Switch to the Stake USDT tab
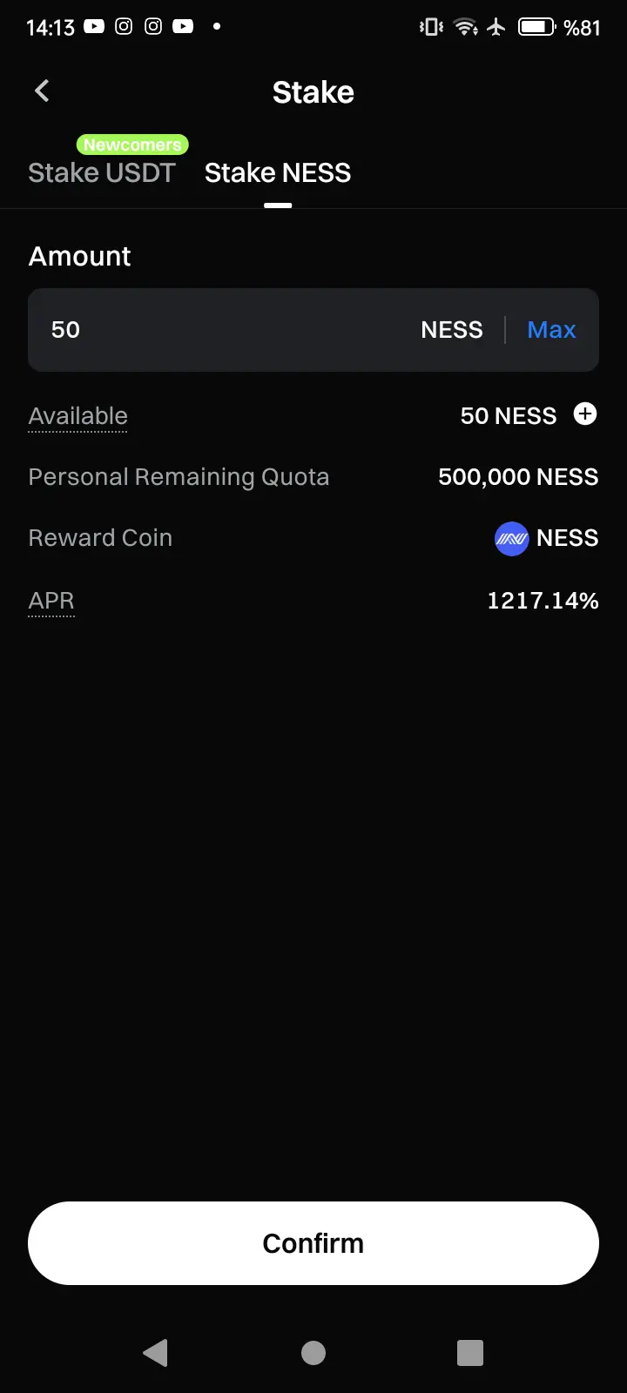 [x=102, y=172]
